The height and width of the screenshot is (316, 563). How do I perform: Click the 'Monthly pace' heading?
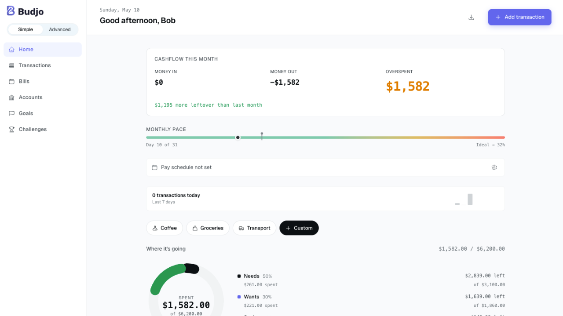pyautogui.click(x=166, y=129)
